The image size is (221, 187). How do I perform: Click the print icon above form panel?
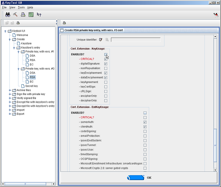coord(64,23)
